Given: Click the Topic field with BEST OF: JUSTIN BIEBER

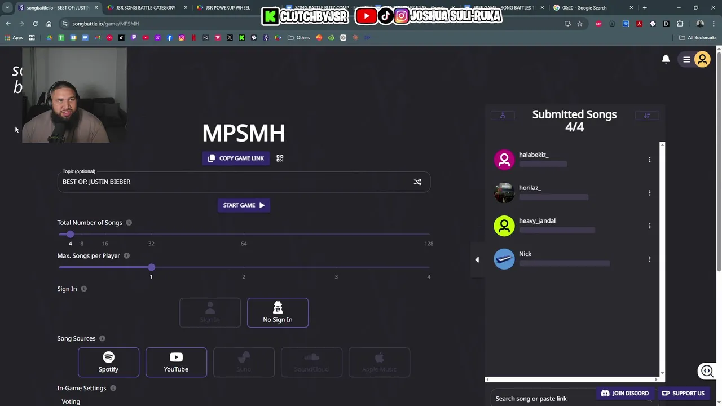Looking at the screenshot, I should [244, 182].
